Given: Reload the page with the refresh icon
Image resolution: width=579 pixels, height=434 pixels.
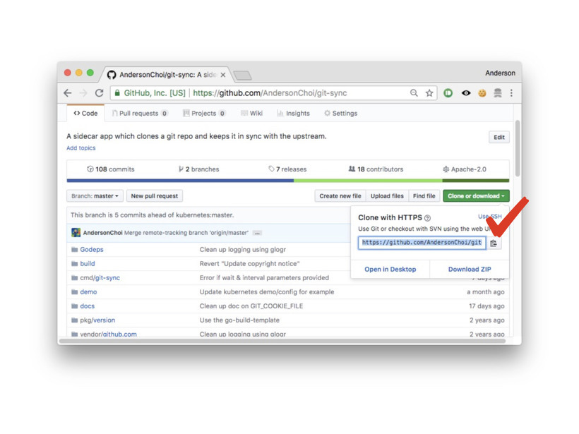Looking at the screenshot, I should [99, 93].
